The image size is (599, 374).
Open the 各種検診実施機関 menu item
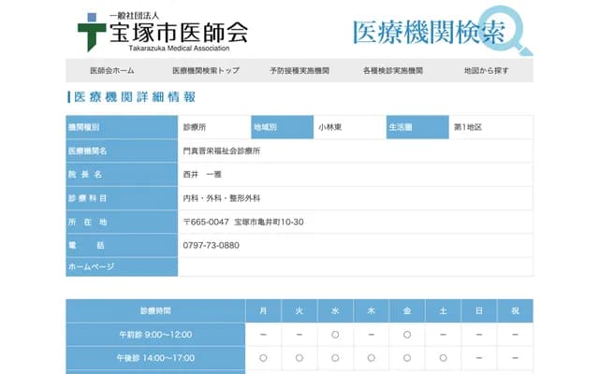point(393,71)
